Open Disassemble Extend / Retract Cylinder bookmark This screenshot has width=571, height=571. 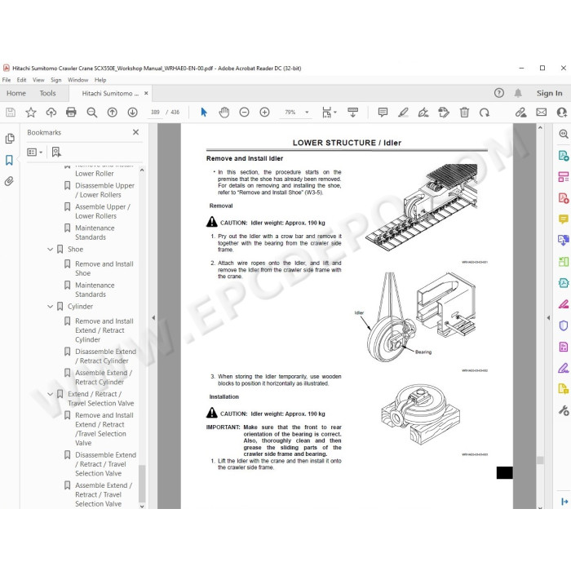click(x=105, y=356)
